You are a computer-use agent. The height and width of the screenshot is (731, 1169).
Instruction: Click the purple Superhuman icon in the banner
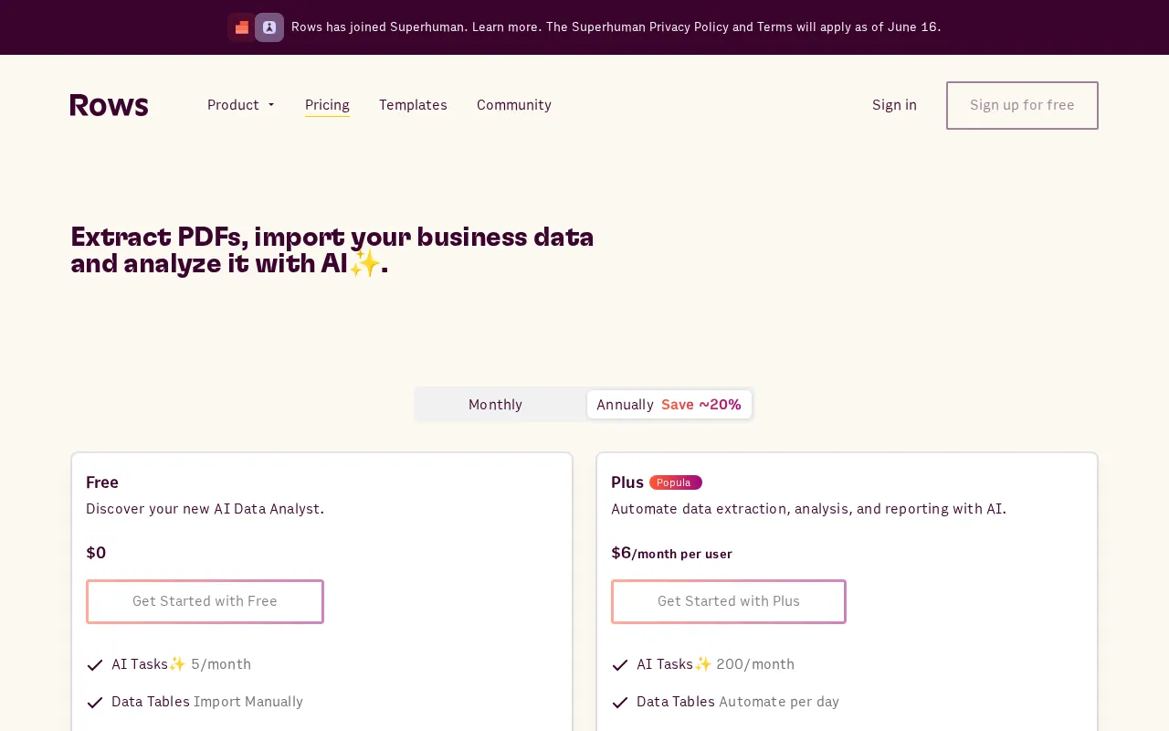pyautogui.click(x=269, y=27)
